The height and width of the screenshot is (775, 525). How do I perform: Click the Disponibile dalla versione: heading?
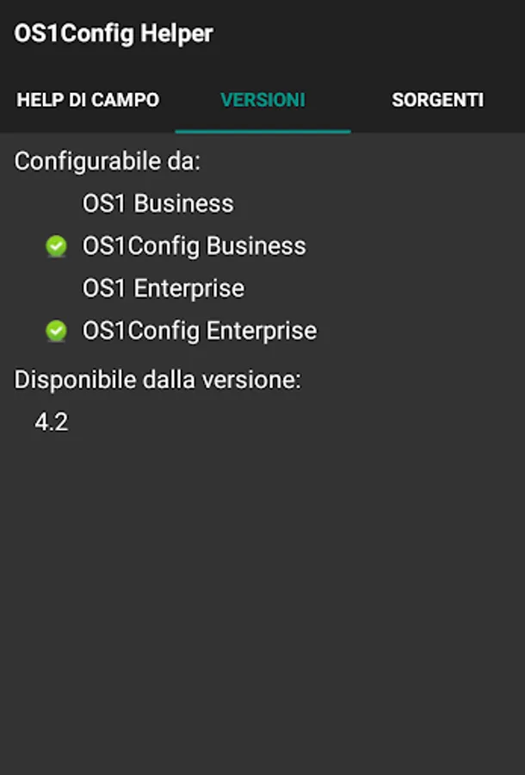(157, 381)
